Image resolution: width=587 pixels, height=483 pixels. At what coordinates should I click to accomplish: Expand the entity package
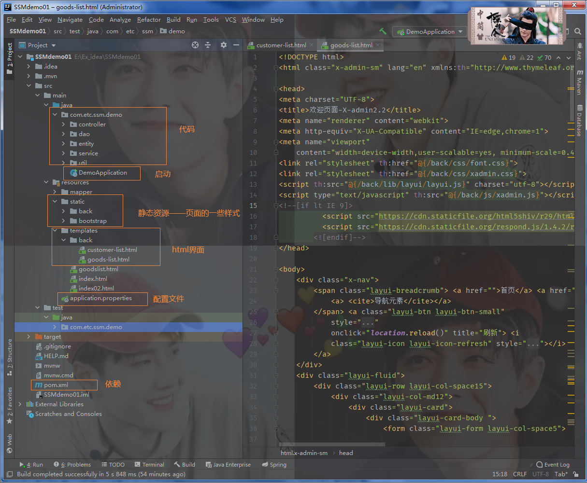coord(63,144)
